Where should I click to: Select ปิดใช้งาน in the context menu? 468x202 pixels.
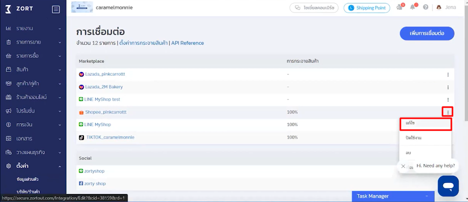click(425, 137)
